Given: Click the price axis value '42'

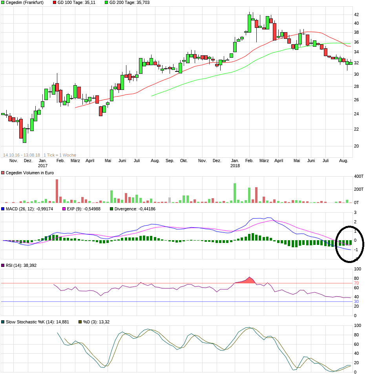Looking at the screenshot, I should point(356,15).
